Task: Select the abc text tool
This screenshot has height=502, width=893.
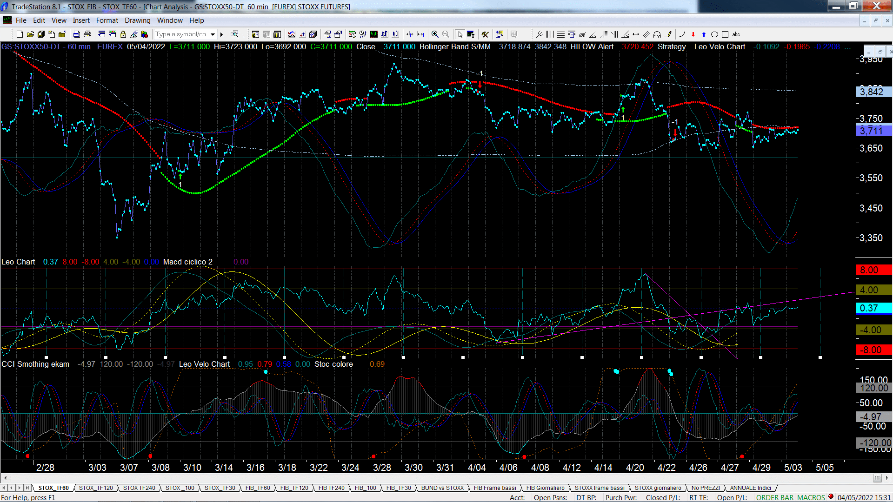Action: point(736,34)
